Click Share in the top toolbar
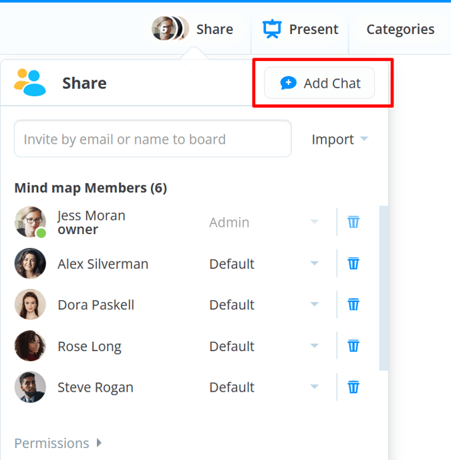 coord(214,29)
